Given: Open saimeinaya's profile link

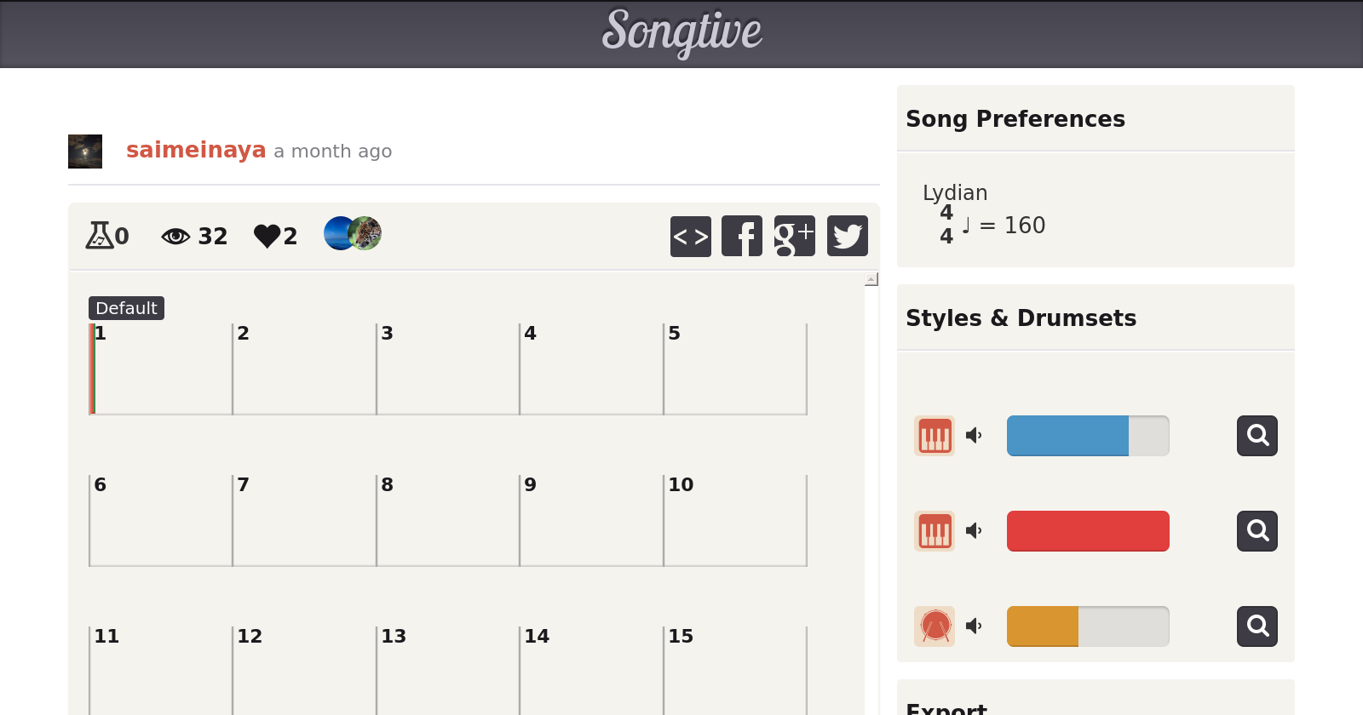Looking at the screenshot, I should [x=196, y=150].
